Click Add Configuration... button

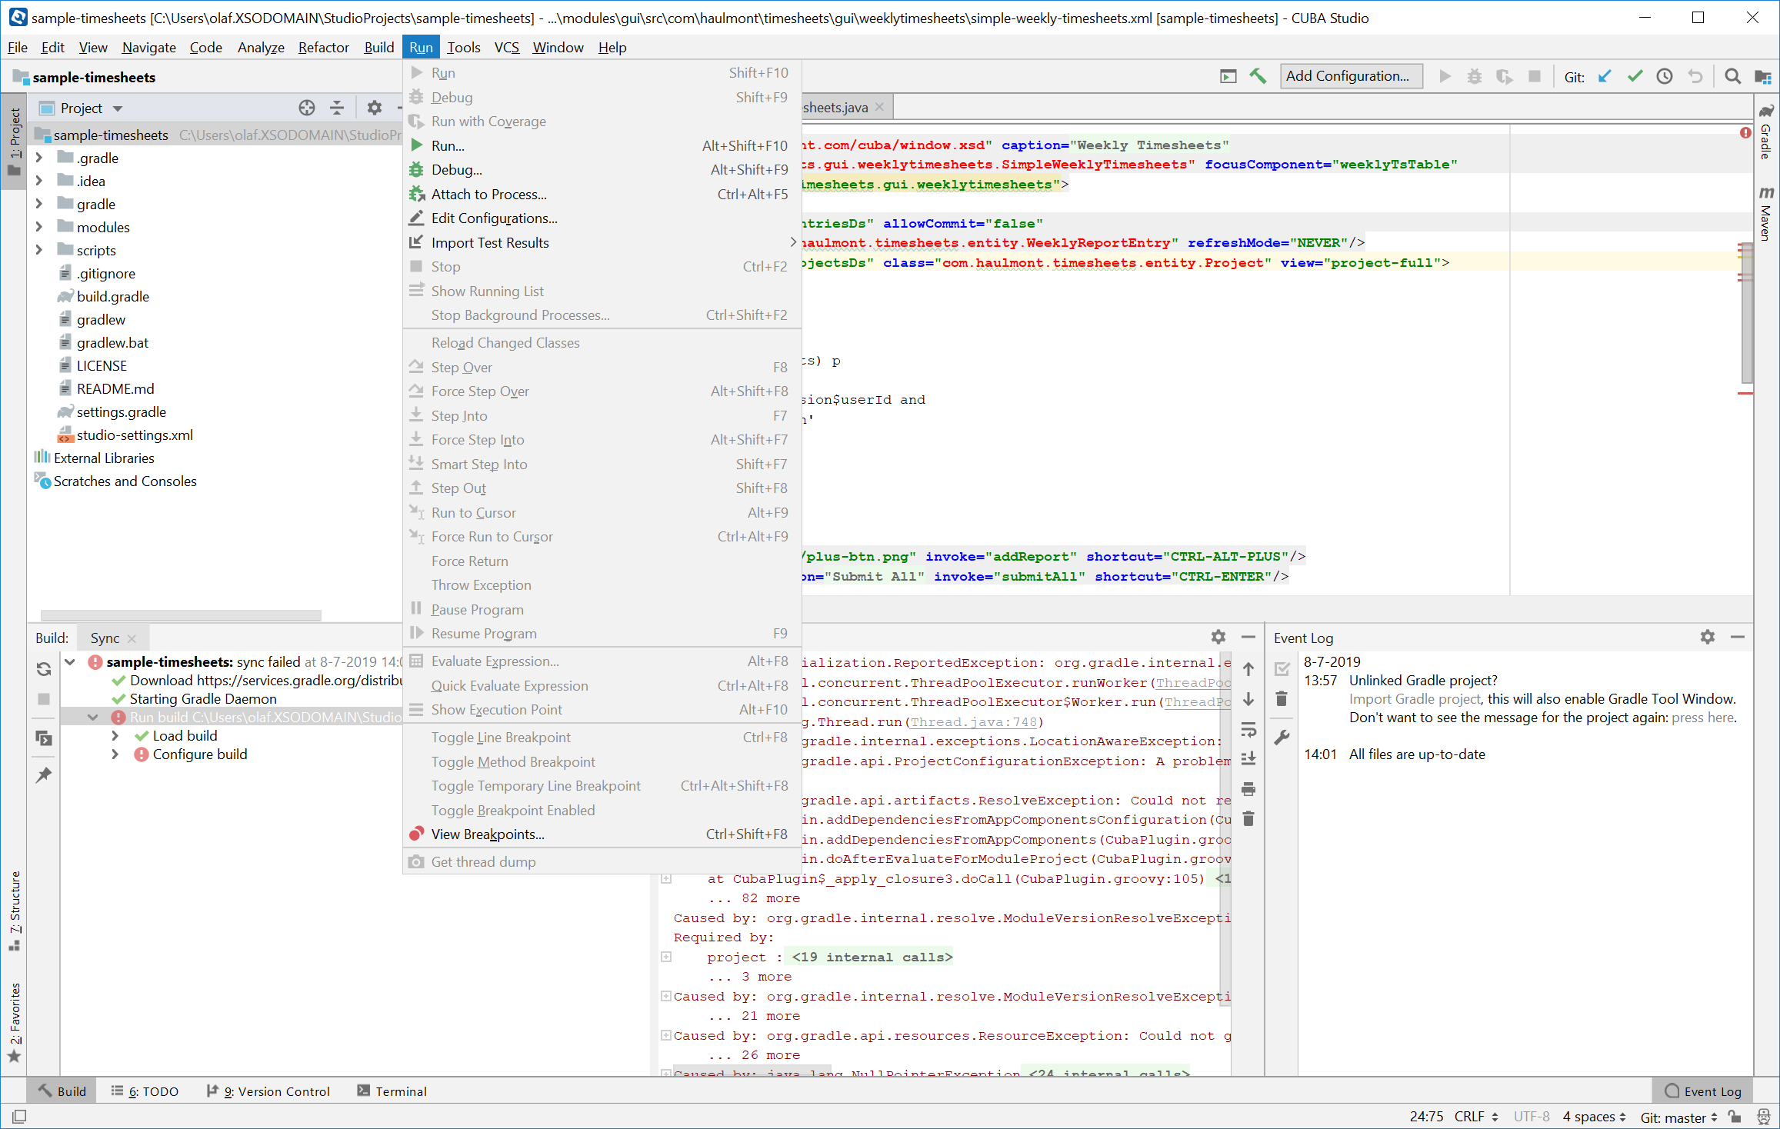click(x=1351, y=76)
